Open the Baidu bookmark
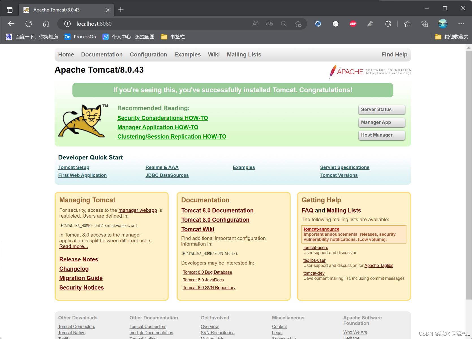Image resolution: width=472 pixels, height=339 pixels. [x=32, y=37]
